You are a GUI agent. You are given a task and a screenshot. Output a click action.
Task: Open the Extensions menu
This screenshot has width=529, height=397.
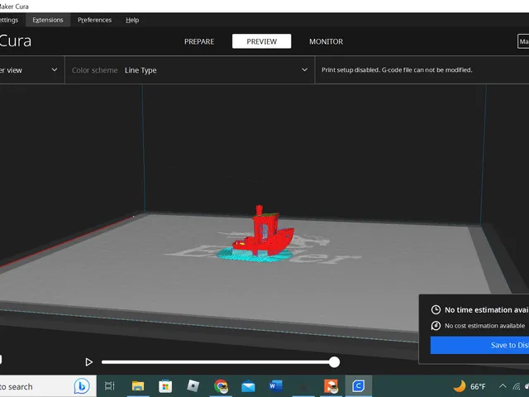(x=48, y=20)
